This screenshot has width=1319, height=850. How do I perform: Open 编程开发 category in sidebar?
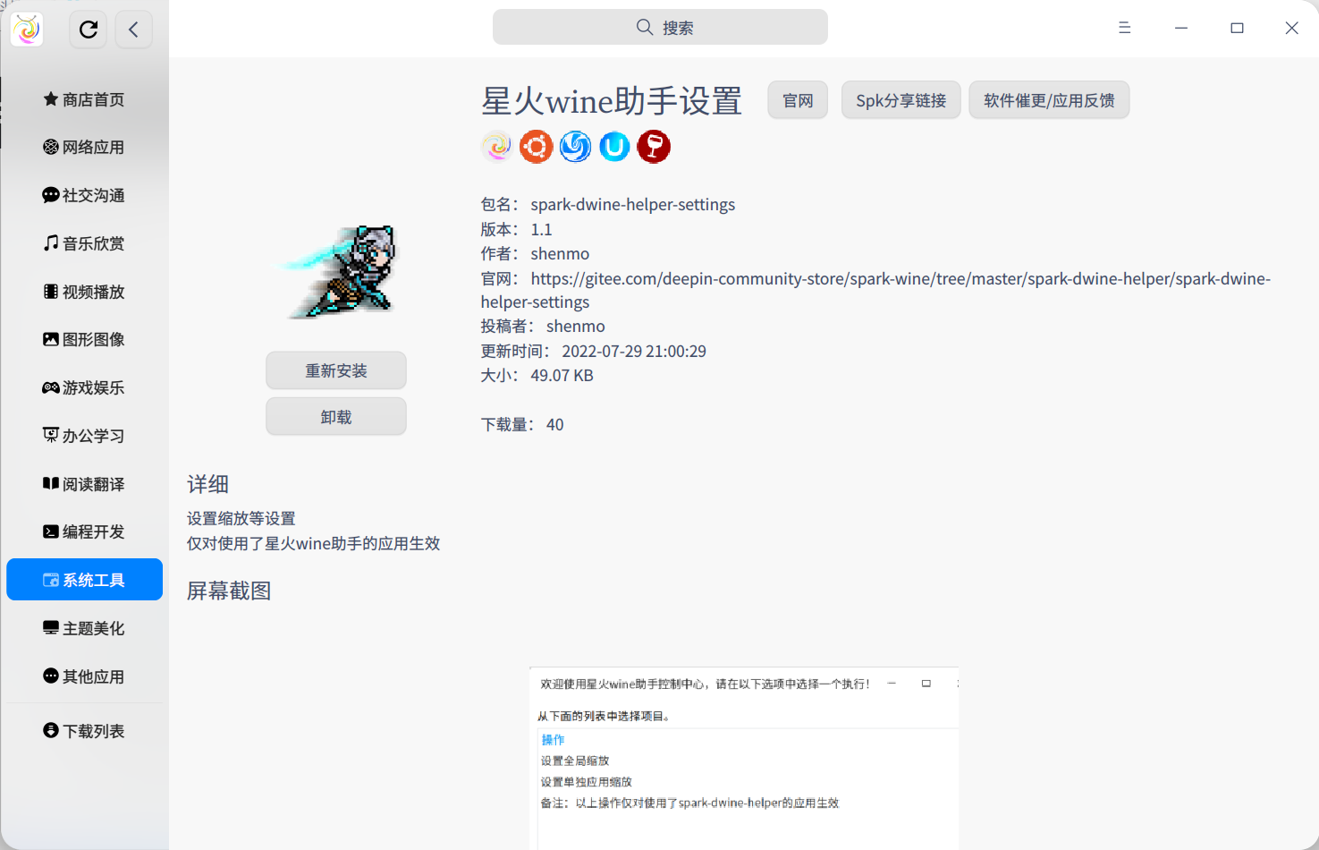(83, 531)
